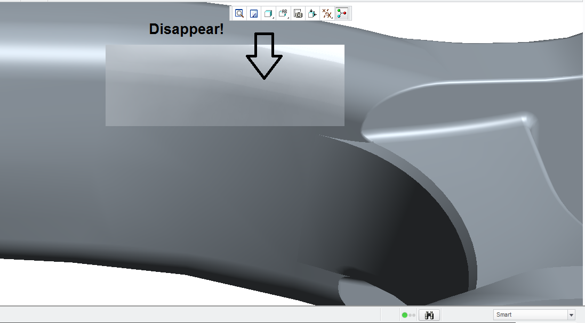Open the AB annotation view dropdown
The width and height of the screenshot is (585, 323).
click(283, 14)
